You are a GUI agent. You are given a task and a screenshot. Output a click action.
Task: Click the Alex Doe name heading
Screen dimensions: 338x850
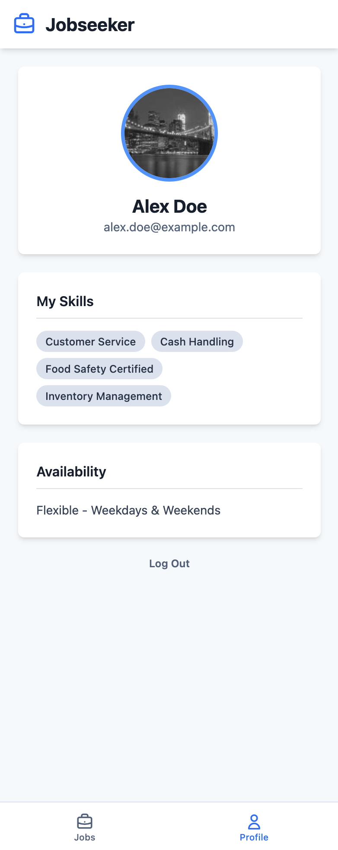pyautogui.click(x=169, y=207)
